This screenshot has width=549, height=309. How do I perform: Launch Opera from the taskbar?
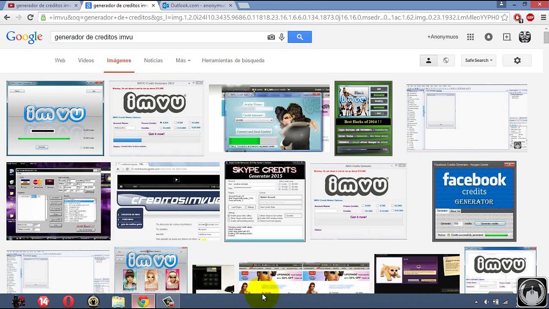coord(68,302)
